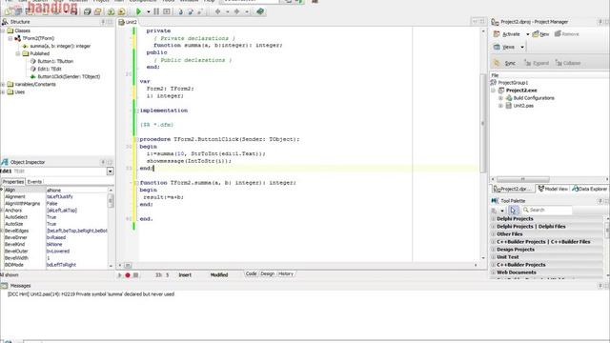Click the stop macro recording button
Viewport: 610px width, 343px height.
click(135, 275)
